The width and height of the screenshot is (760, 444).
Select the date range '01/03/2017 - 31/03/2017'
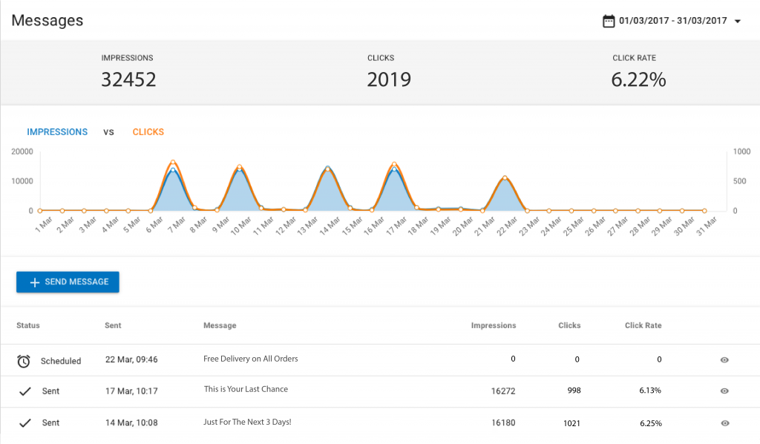point(671,21)
